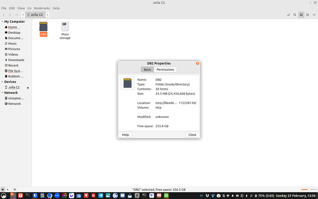Image resolution: width=318 pixels, height=199 pixels.
Task: Switch on list view mode
Action: point(308,15)
